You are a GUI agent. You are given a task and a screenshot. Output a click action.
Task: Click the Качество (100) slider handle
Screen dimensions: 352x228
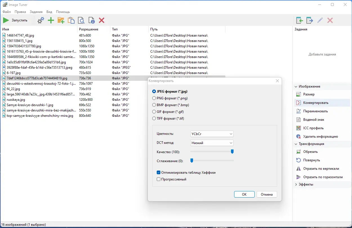(x=232, y=151)
